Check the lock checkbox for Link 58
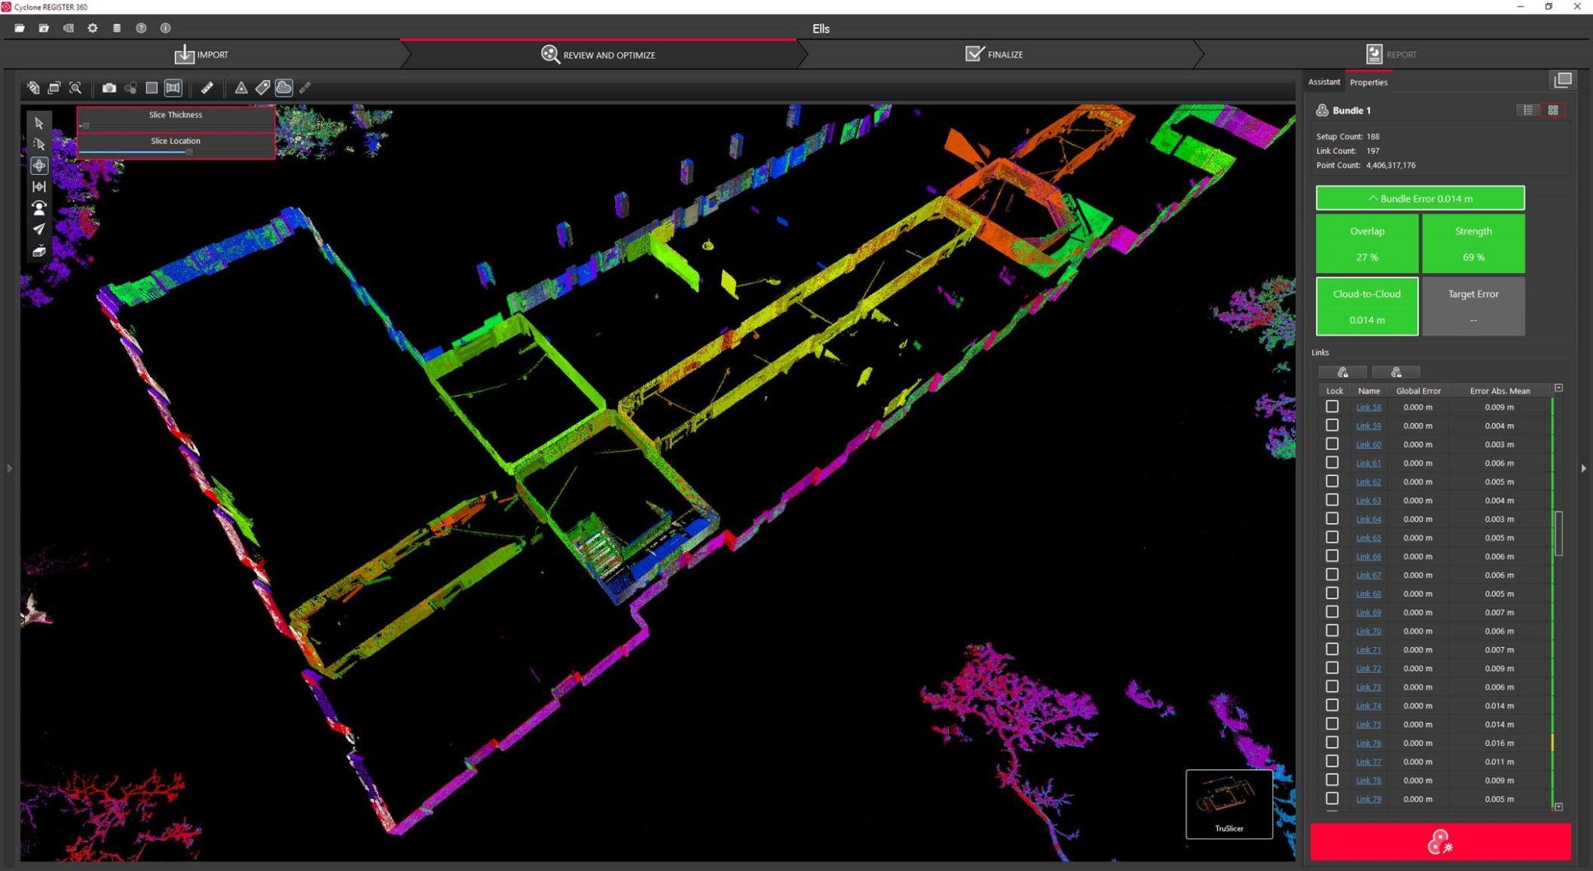The height and width of the screenshot is (871, 1593). click(1332, 406)
